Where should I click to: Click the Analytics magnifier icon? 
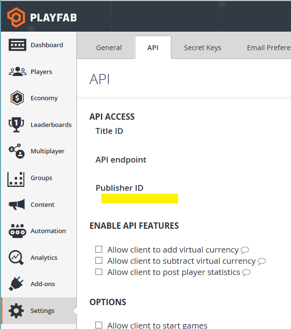click(16, 257)
